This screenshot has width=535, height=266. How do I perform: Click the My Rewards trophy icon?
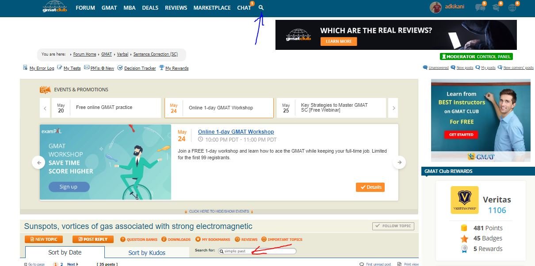pyautogui.click(x=161, y=67)
